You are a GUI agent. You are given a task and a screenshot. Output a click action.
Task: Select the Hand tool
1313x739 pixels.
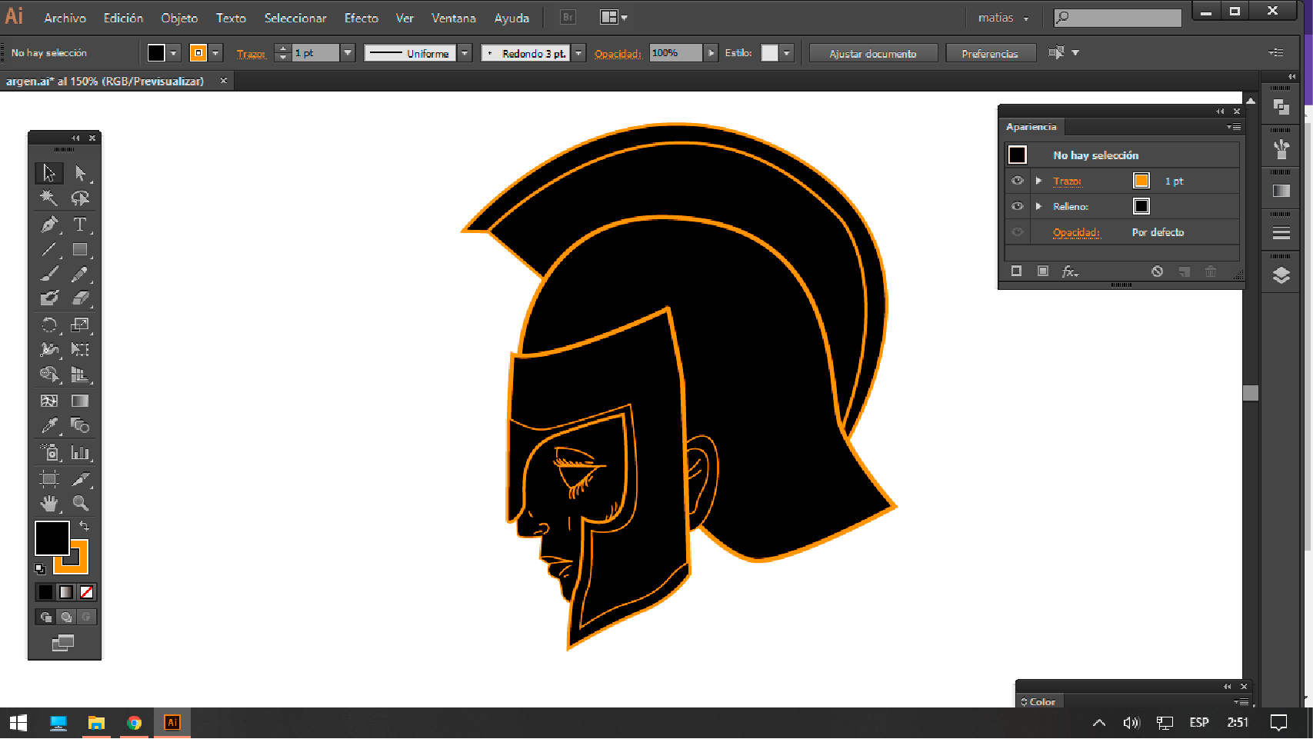coord(49,504)
